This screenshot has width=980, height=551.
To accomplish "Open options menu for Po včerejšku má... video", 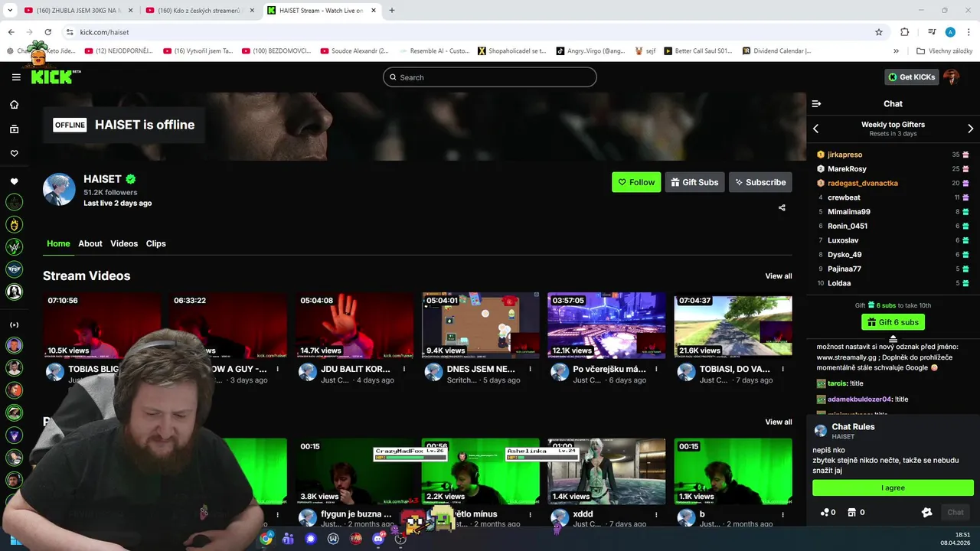I will pos(656,369).
